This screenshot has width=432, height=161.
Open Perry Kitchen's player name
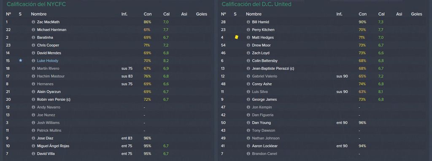click(263, 30)
